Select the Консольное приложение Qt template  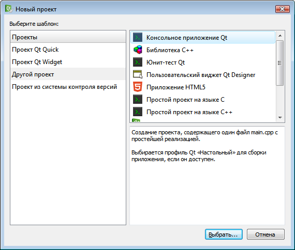(x=203, y=37)
